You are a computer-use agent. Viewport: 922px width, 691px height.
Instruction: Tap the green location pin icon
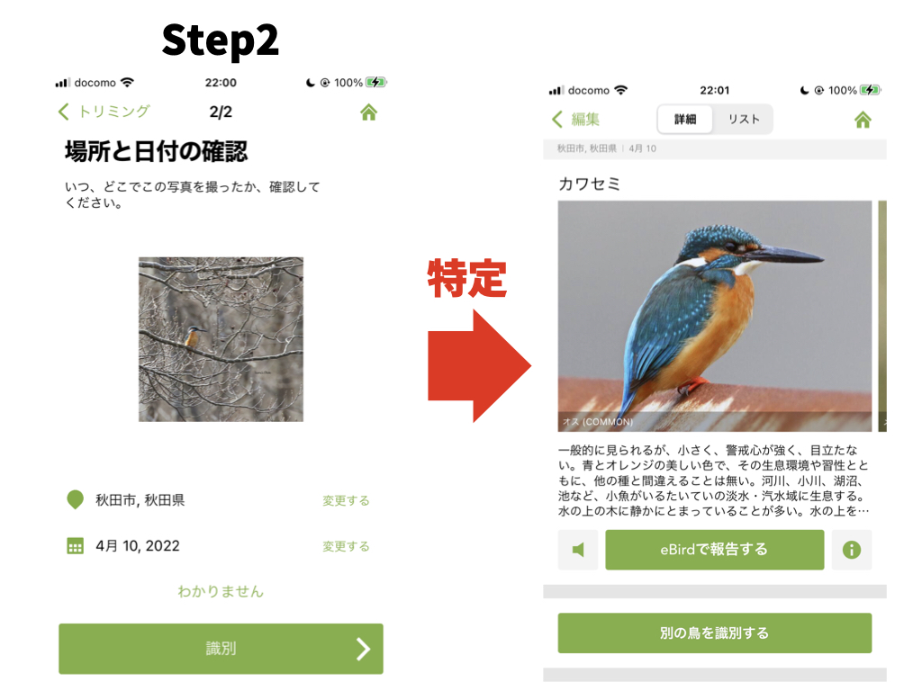point(76,499)
